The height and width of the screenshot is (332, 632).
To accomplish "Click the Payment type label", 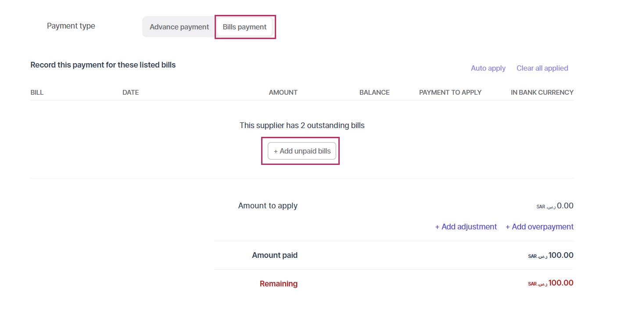I will (x=71, y=26).
